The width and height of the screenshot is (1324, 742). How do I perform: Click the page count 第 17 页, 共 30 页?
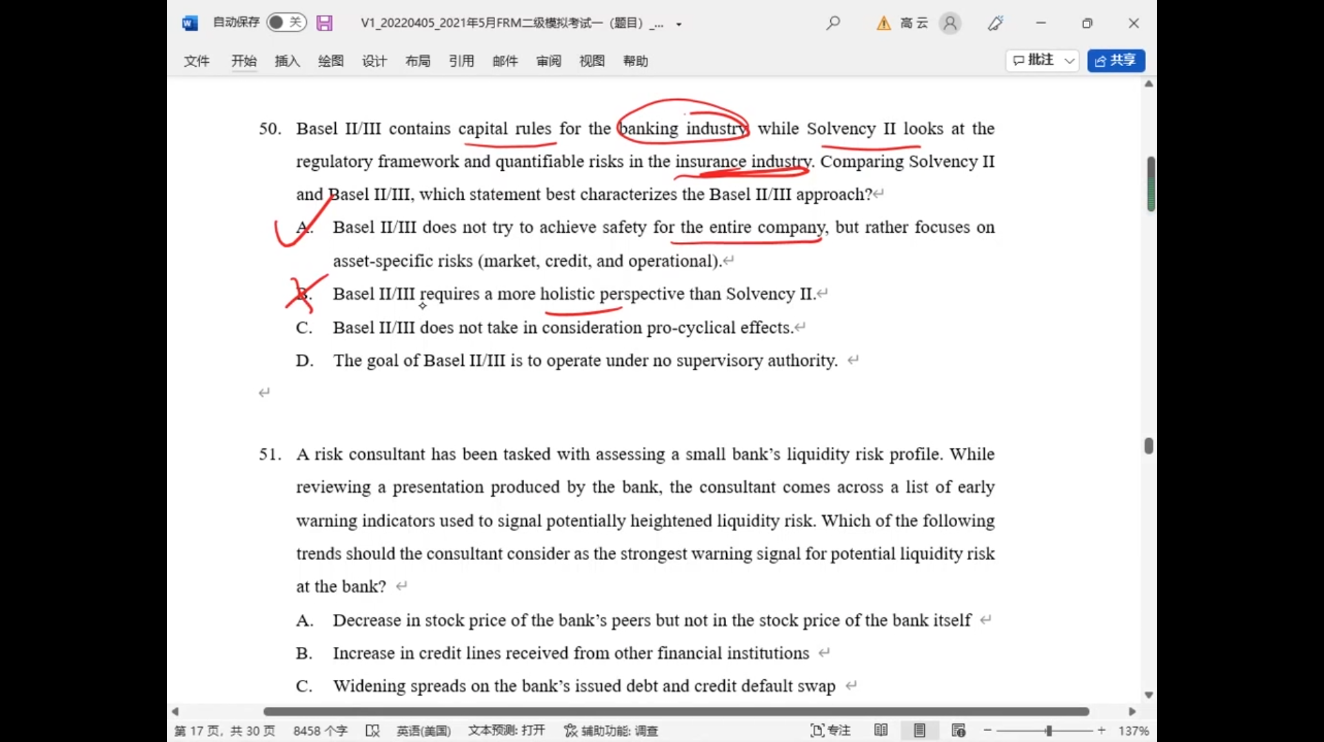click(225, 731)
